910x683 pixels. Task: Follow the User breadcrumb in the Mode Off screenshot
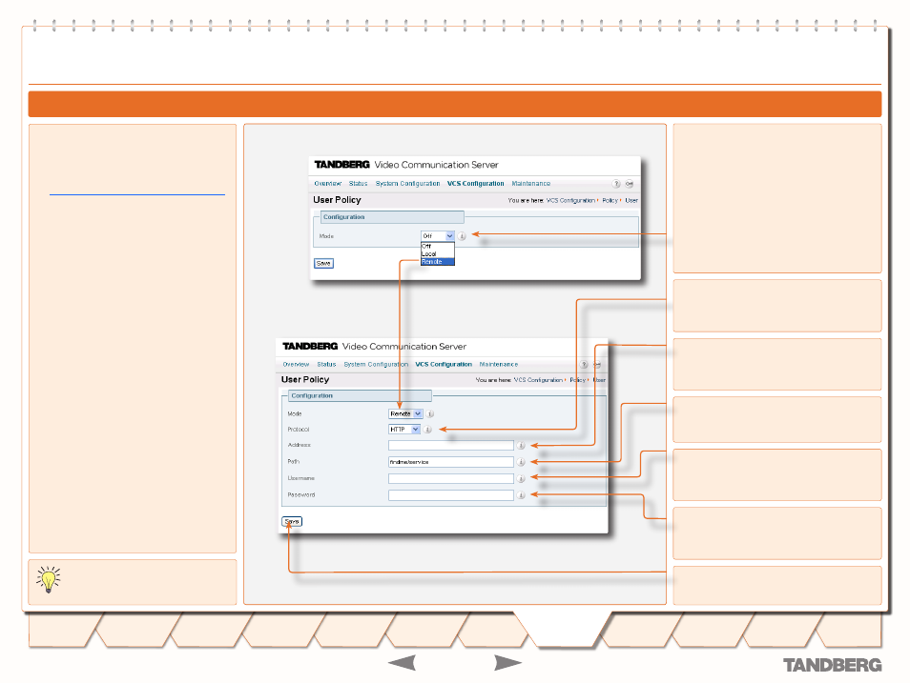[x=631, y=201]
